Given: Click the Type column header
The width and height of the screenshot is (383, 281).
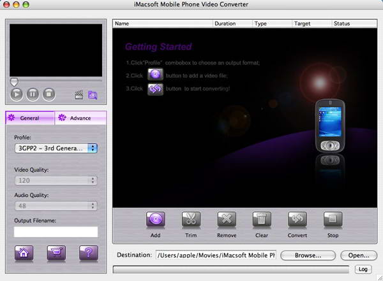Looking at the screenshot, I should pyautogui.click(x=273, y=24).
